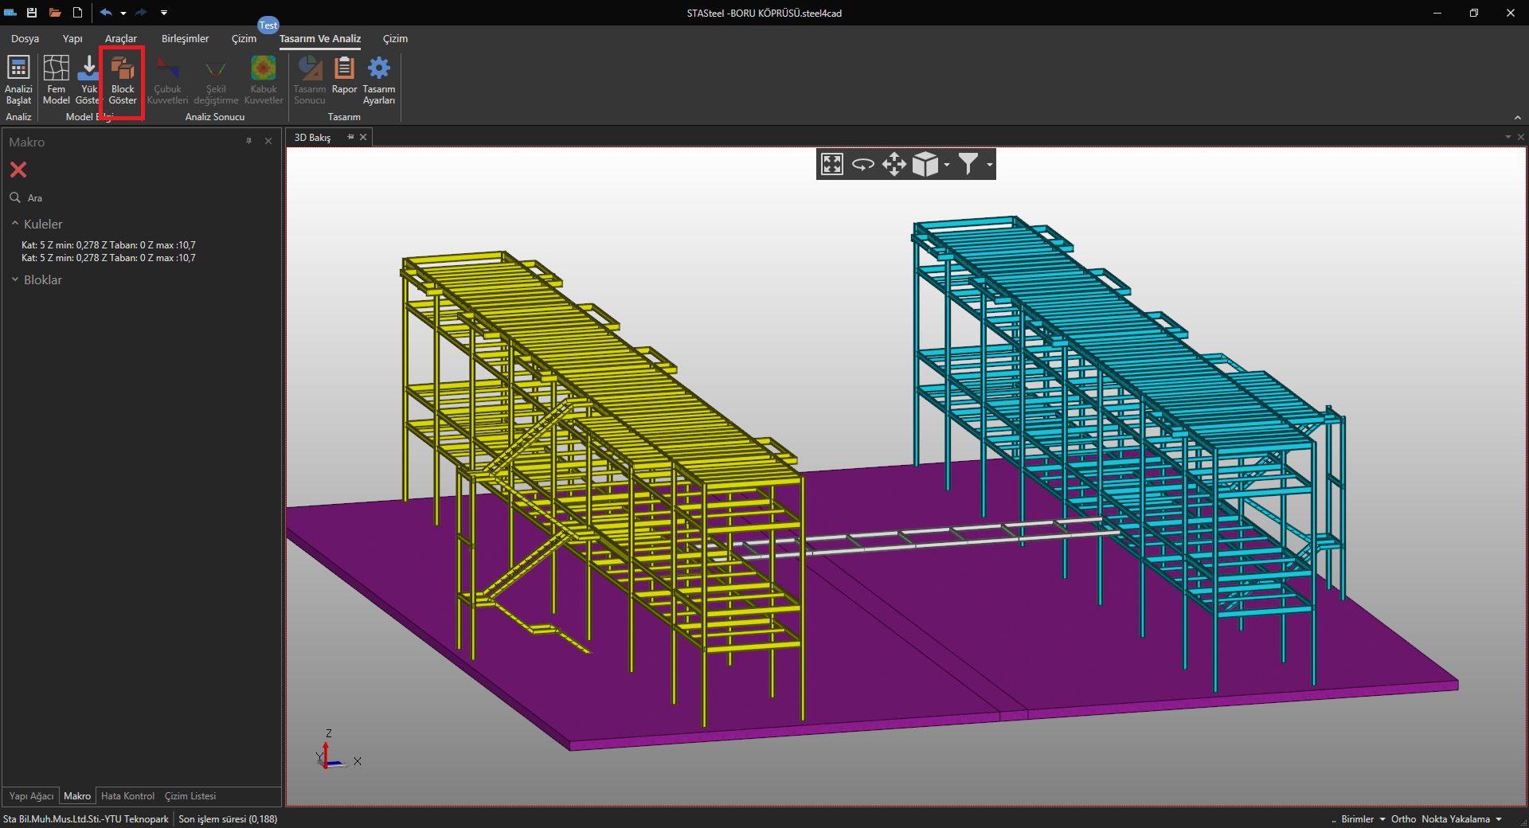Toggle Ortho mode in status bar
This screenshot has height=828, width=1529.
click(x=1403, y=819)
